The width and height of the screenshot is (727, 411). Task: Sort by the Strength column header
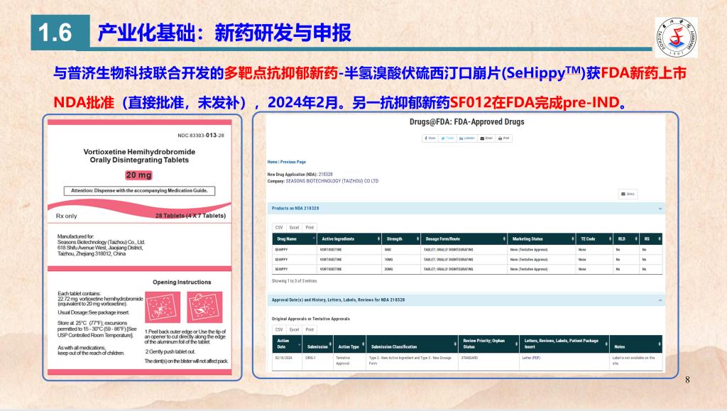402,239
